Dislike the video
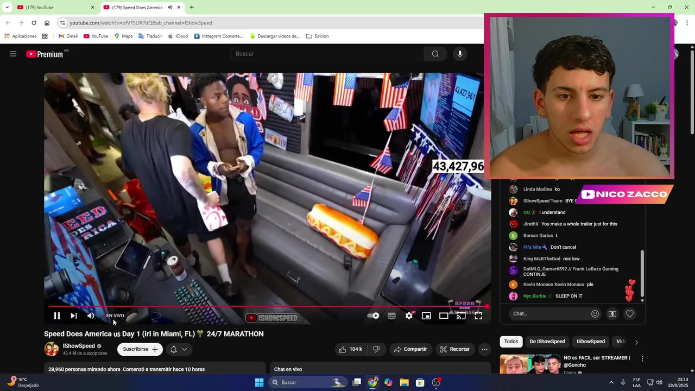Screen dimensions: 695x391 pos(376,349)
